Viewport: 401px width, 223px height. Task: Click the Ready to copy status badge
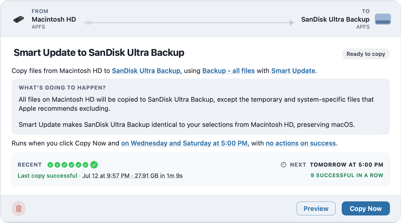point(366,54)
